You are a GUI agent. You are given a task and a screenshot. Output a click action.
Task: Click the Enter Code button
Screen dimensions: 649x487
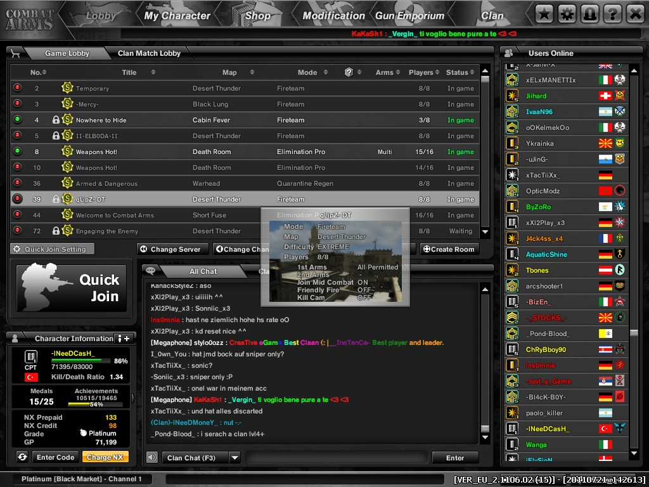(56, 457)
